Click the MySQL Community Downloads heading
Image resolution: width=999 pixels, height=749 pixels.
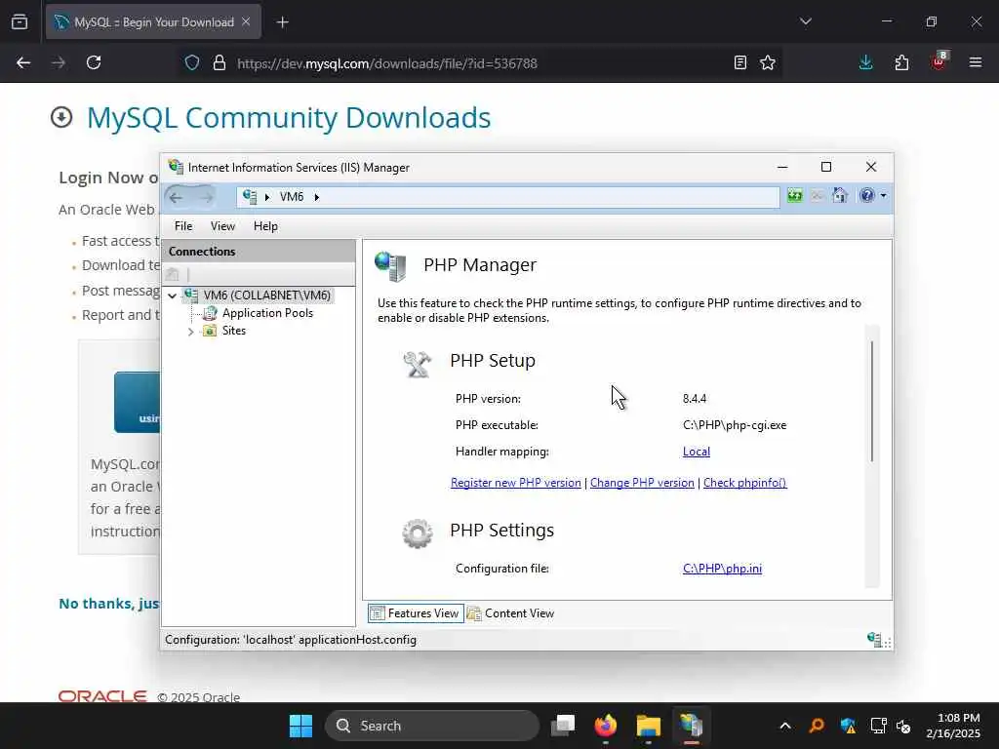289,118
